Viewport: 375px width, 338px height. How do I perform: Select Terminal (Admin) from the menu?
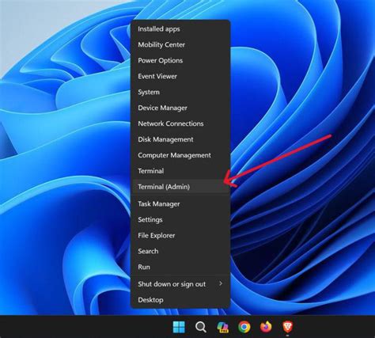click(x=180, y=187)
